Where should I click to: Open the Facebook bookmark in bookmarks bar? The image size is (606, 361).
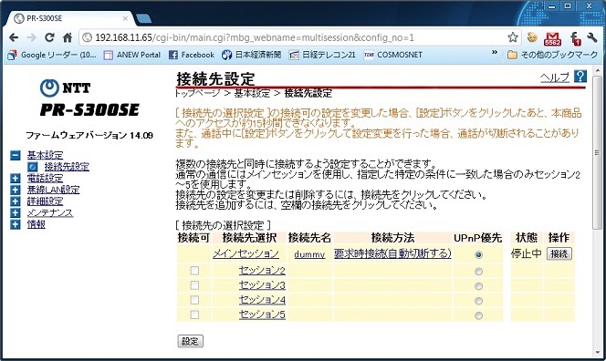pyautogui.click(x=192, y=55)
